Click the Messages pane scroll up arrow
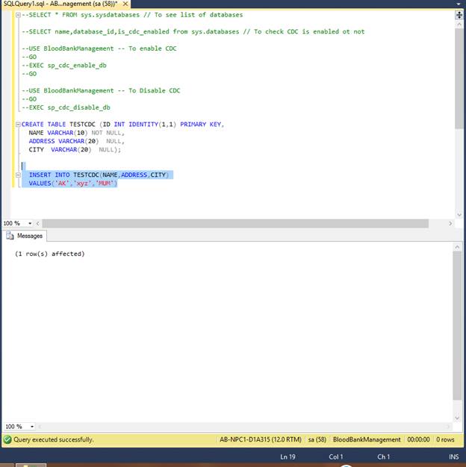The width and height of the screenshot is (466, 467). tap(457, 247)
